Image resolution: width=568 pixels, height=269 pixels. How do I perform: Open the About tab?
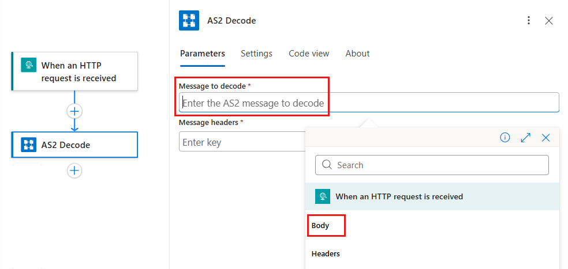pyautogui.click(x=357, y=54)
